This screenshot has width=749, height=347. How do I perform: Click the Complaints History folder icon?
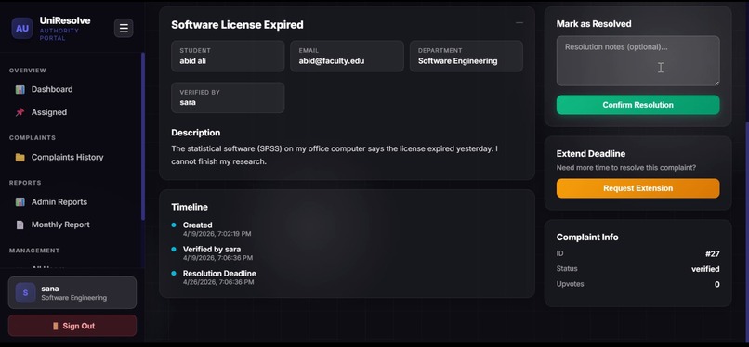tap(20, 157)
